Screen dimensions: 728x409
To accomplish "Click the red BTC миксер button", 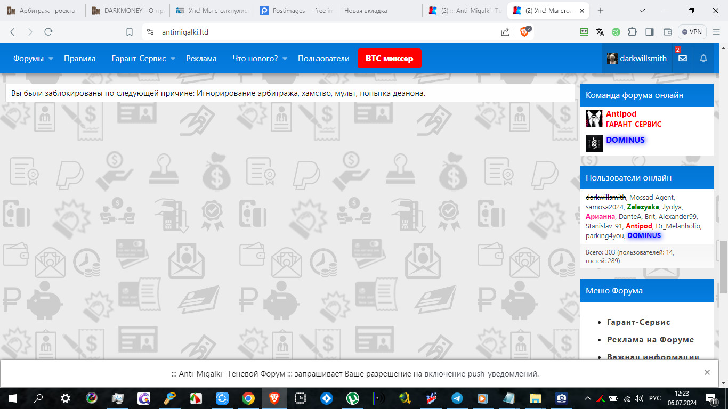I will pos(390,59).
